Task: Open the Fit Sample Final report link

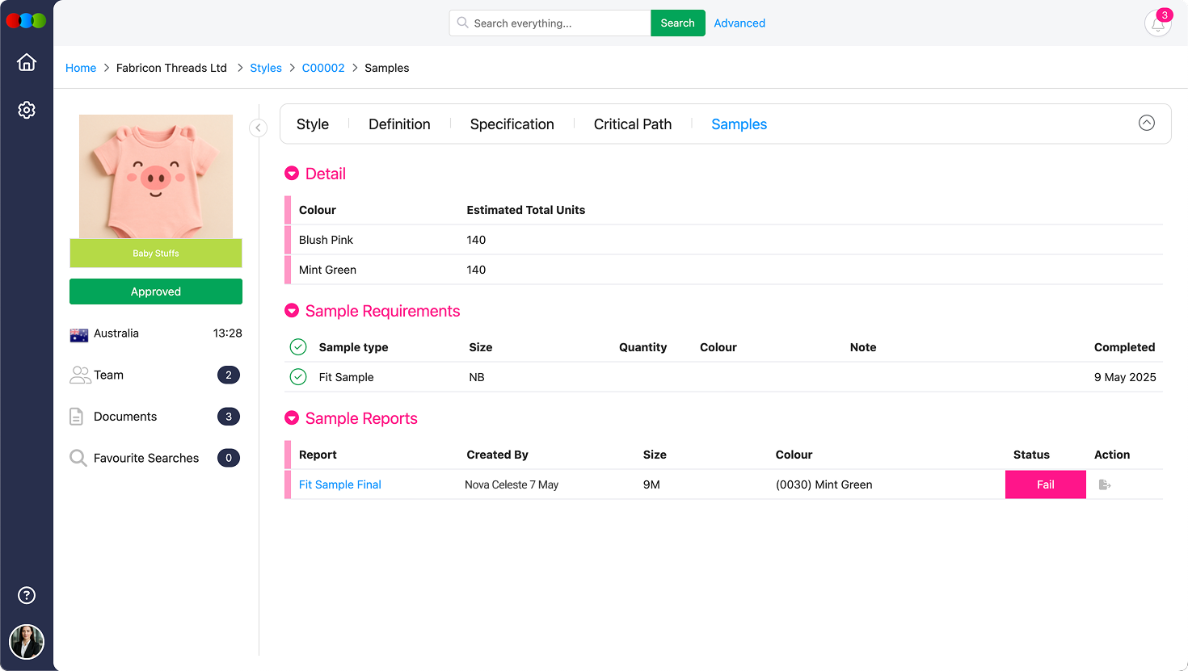Action: (x=339, y=484)
